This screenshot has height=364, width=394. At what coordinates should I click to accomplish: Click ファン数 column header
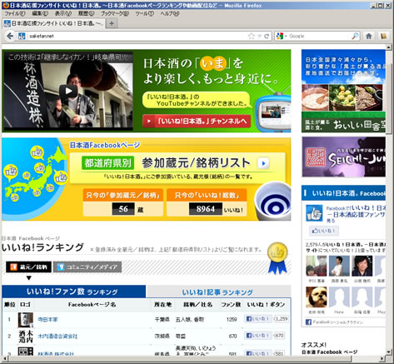pyautogui.click(x=231, y=305)
